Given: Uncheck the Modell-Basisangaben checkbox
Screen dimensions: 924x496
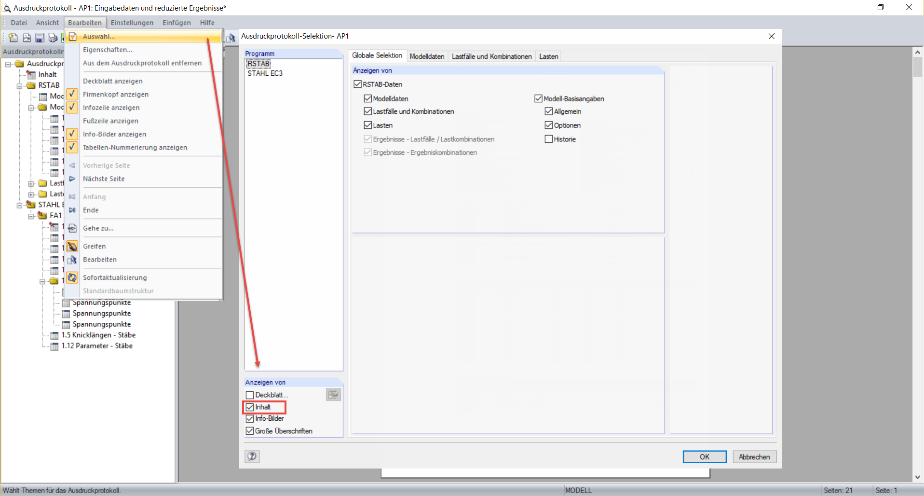Looking at the screenshot, I should (539, 98).
